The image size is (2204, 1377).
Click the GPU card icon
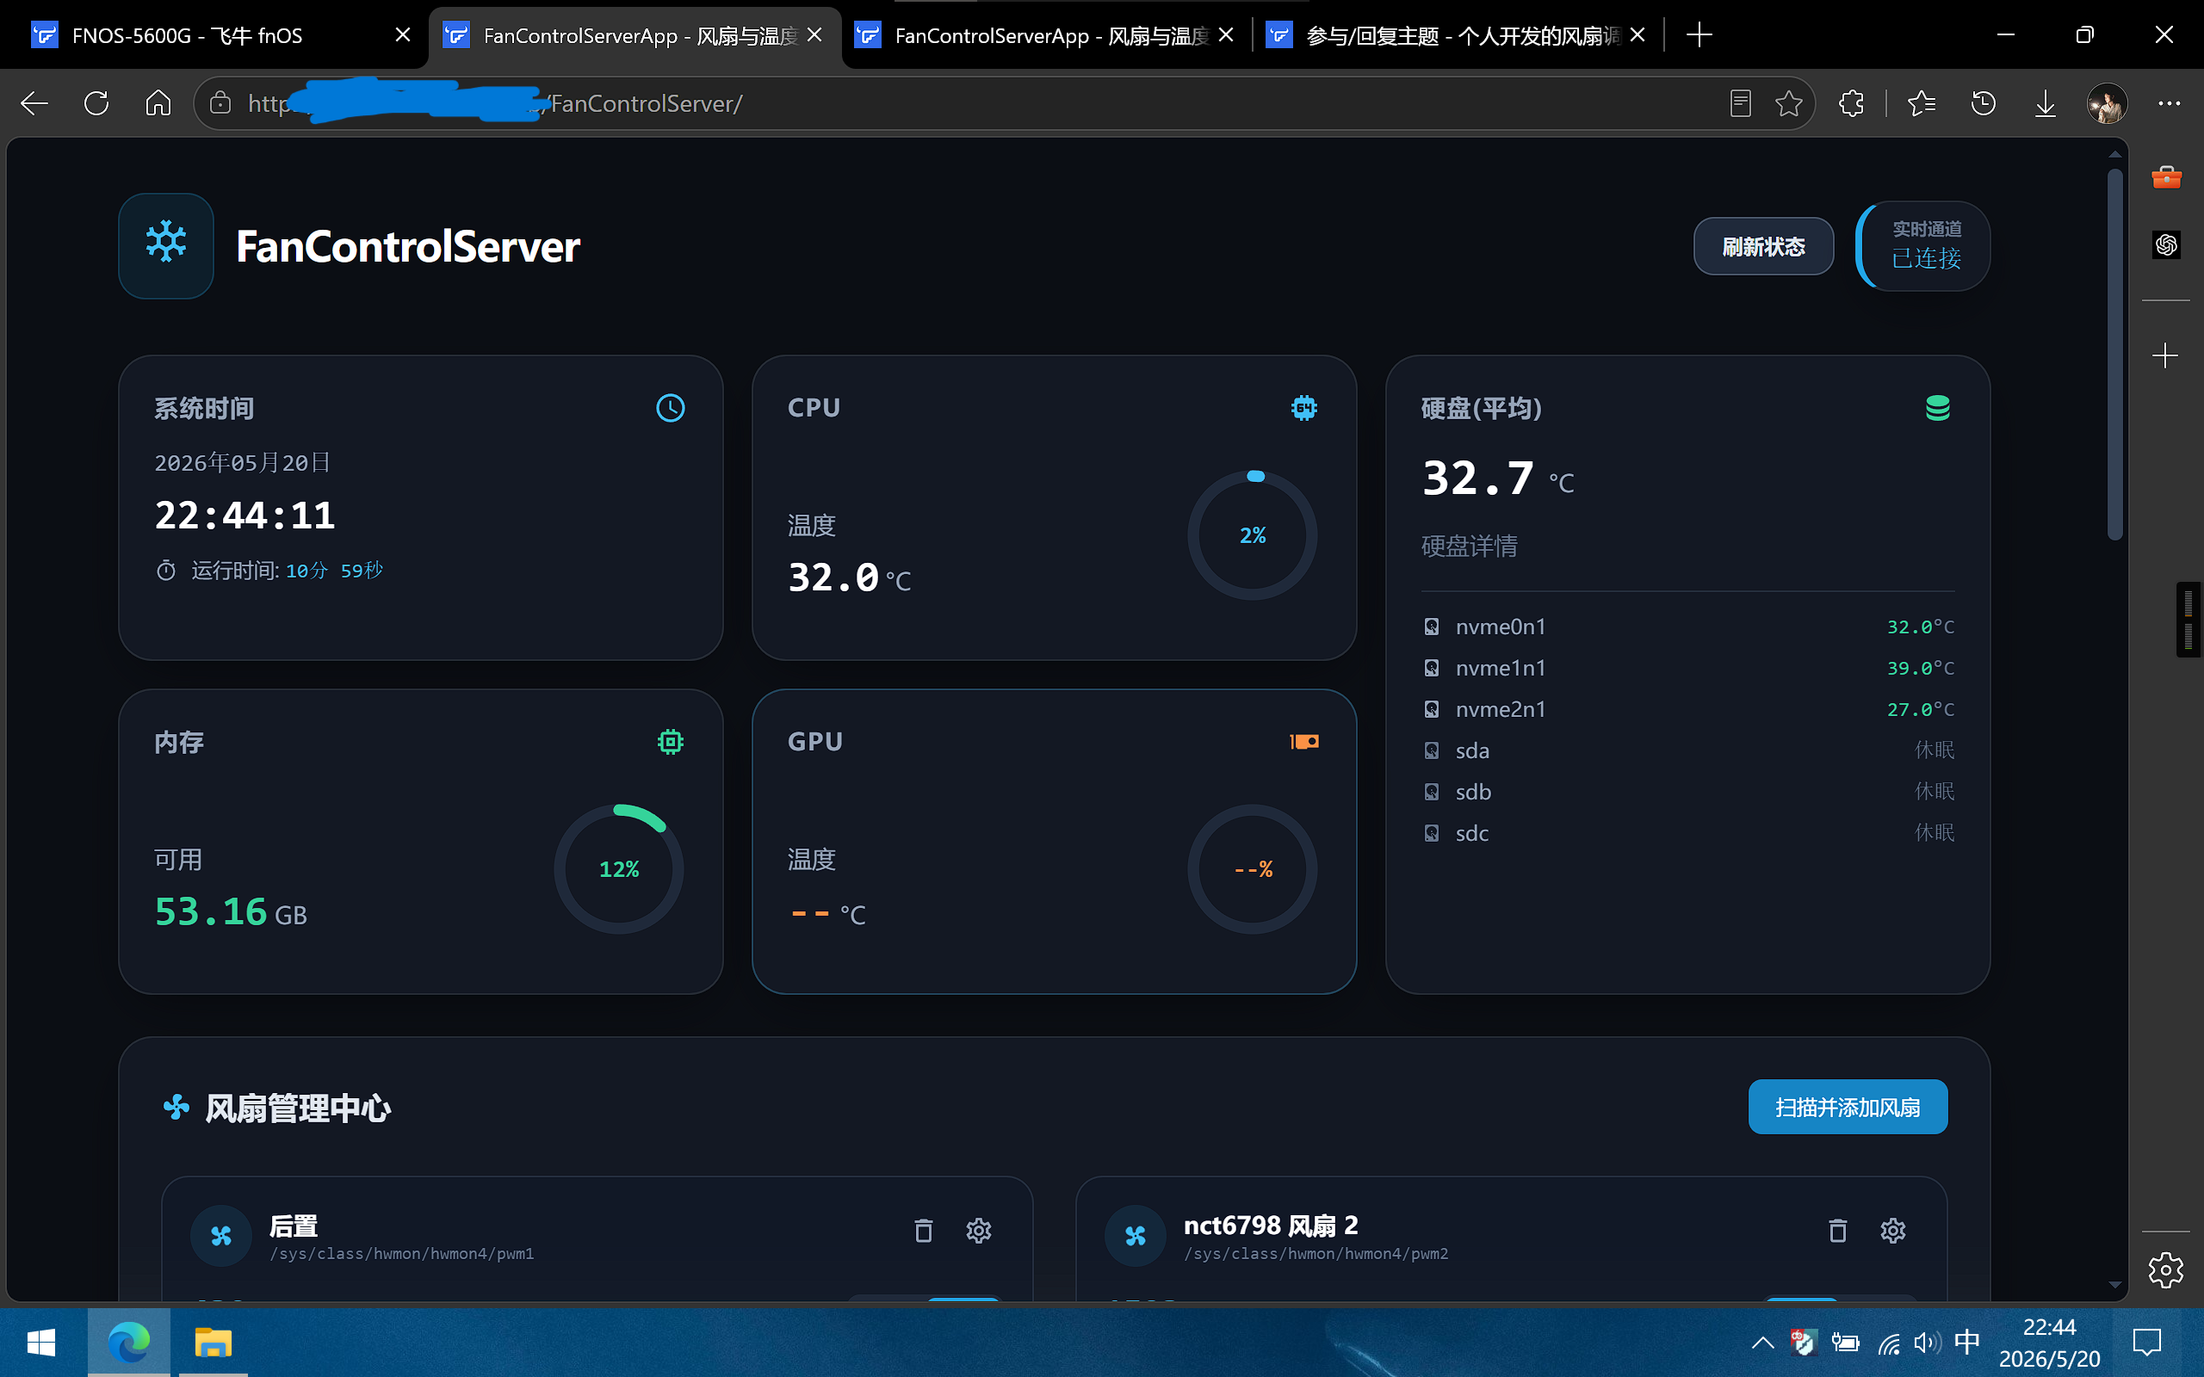tap(1304, 741)
